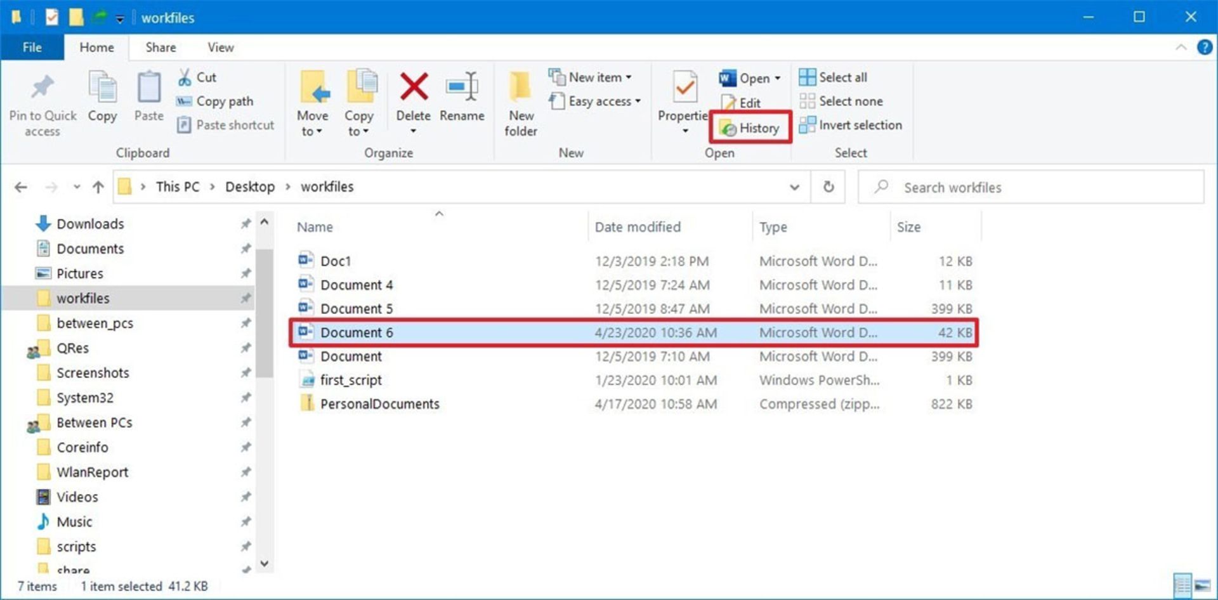The width and height of the screenshot is (1218, 600).
Task: Expand the Move to dropdown
Action: (x=312, y=124)
